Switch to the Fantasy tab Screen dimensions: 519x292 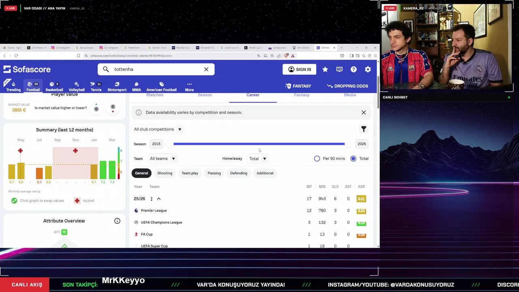point(302,95)
